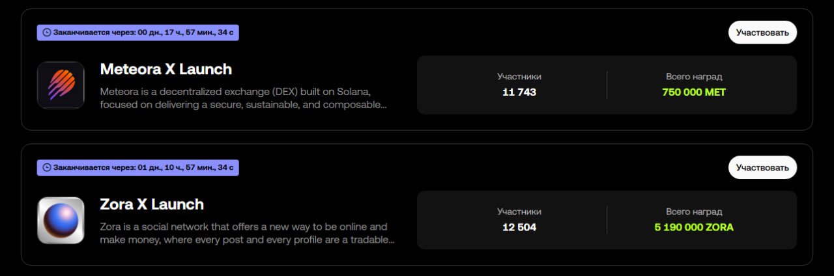Image resolution: width=834 pixels, height=276 pixels.
Task: Click the Meteora description text about Solana DEX
Action: point(242,98)
